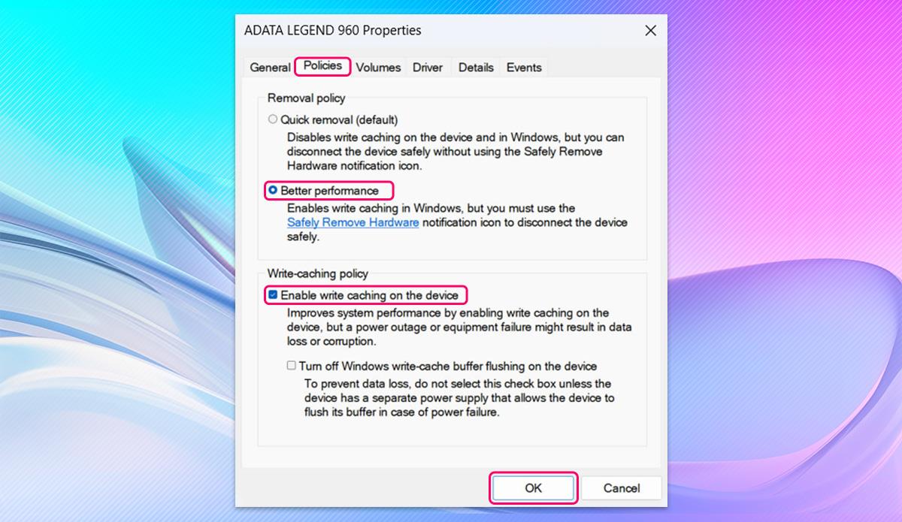Select the Policies tab
The height and width of the screenshot is (522, 902).
coord(322,65)
